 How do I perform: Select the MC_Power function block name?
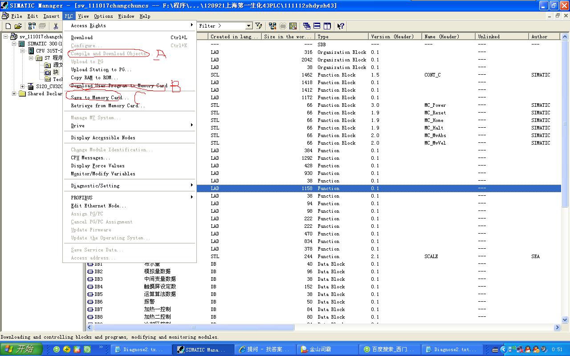pyautogui.click(x=435, y=105)
